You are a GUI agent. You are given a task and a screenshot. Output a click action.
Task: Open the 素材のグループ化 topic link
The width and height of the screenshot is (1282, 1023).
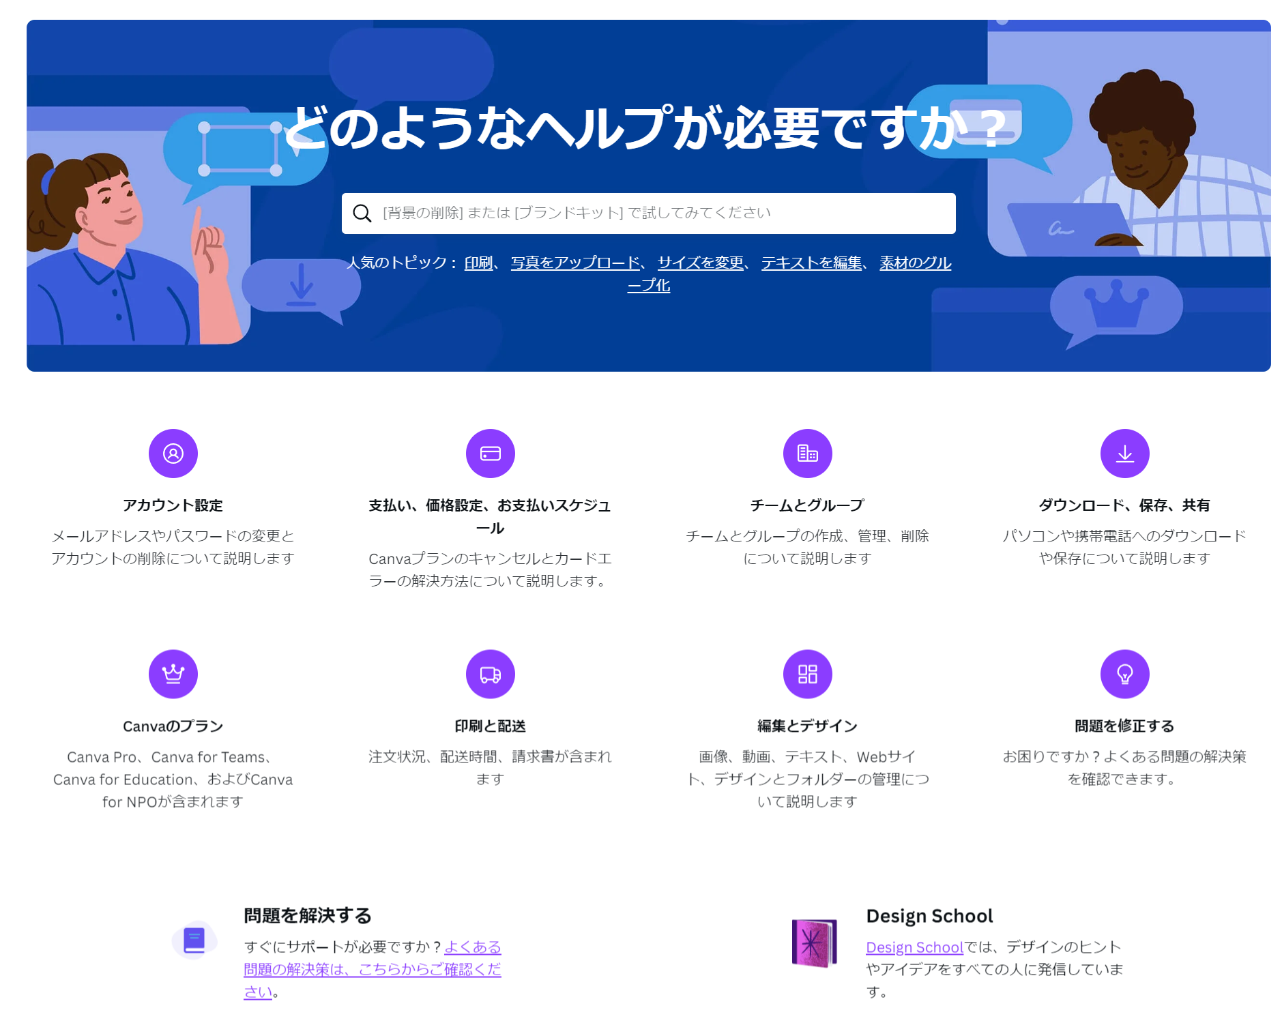pyautogui.click(x=916, y=263)
